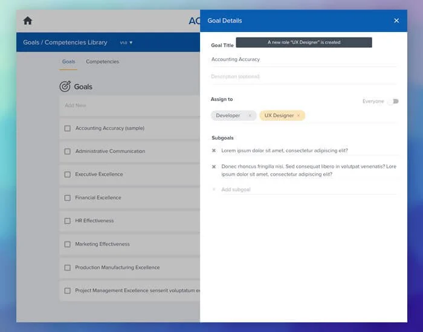
Task: Edit the Lorem ipsum dolor subgoal text
Action: point(285,151)
